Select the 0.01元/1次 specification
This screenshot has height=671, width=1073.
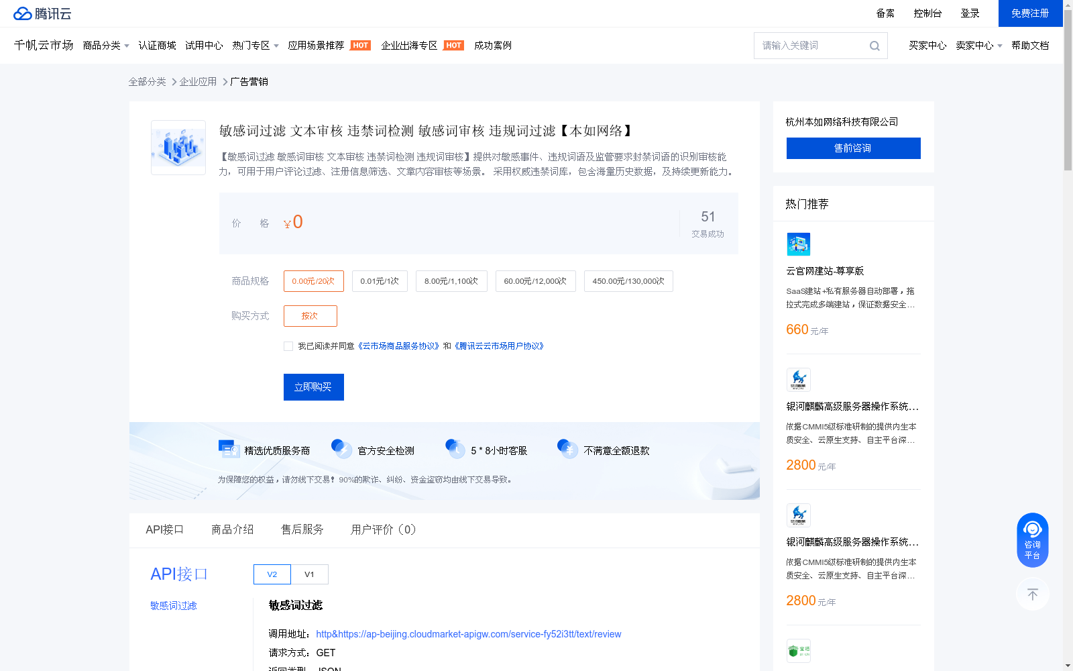[380, 281]
